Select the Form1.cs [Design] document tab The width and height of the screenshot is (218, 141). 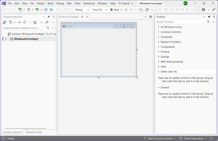click(69, 17)
